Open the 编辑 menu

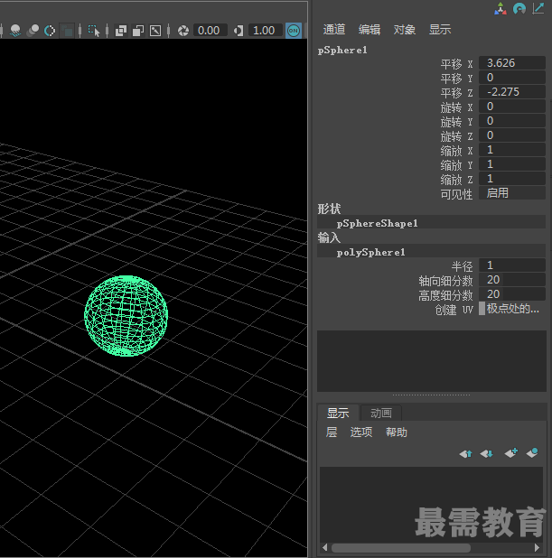pyautogui.click(x=370, y=30)
